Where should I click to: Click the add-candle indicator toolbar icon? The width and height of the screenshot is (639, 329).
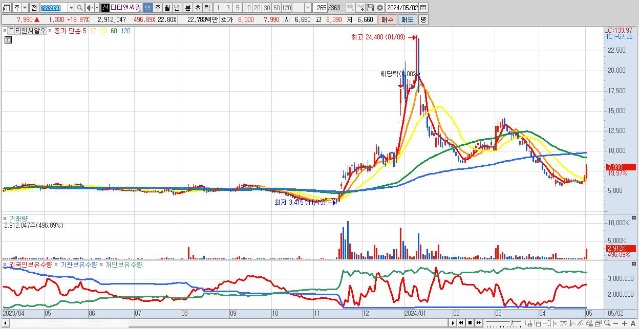point(351,8)
